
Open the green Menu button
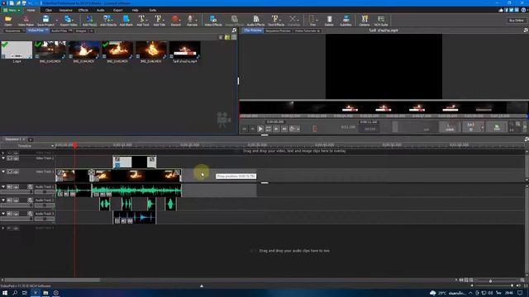[12, 10]
